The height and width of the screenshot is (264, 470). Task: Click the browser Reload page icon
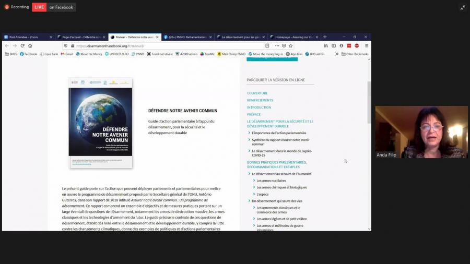coord(22,46)
